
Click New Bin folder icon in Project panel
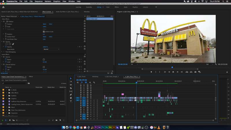tap(56, 120)
